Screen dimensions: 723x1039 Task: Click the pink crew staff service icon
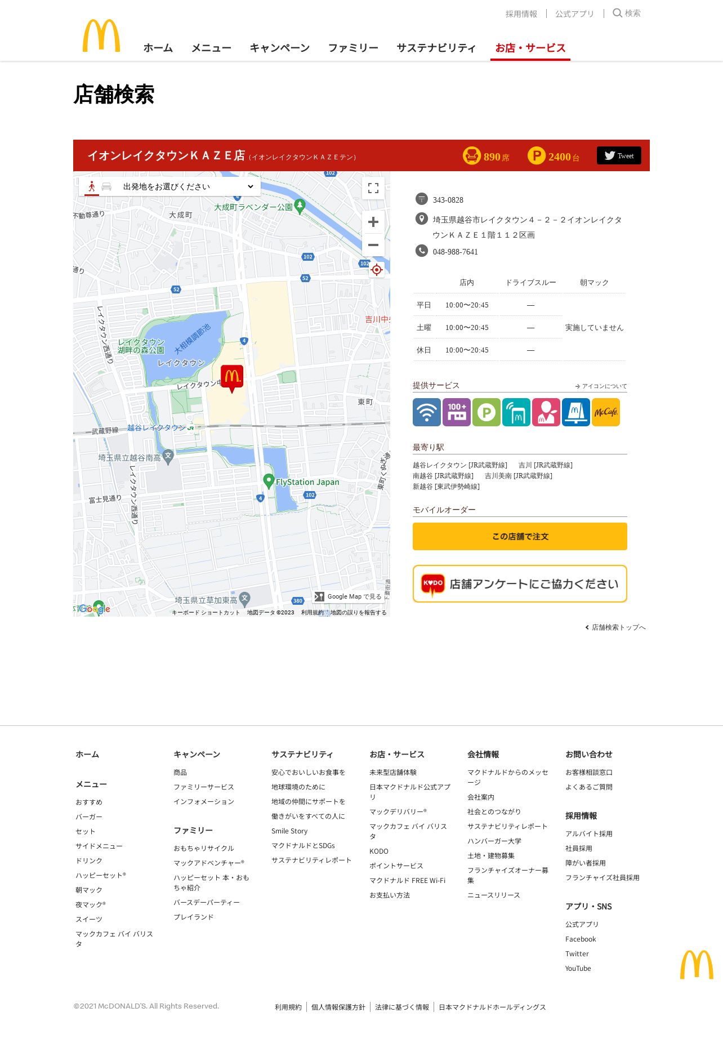546,412
